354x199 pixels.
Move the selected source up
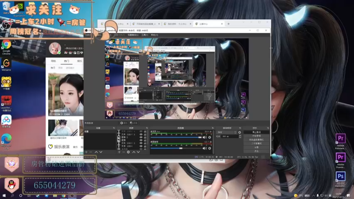click(134, 152)
